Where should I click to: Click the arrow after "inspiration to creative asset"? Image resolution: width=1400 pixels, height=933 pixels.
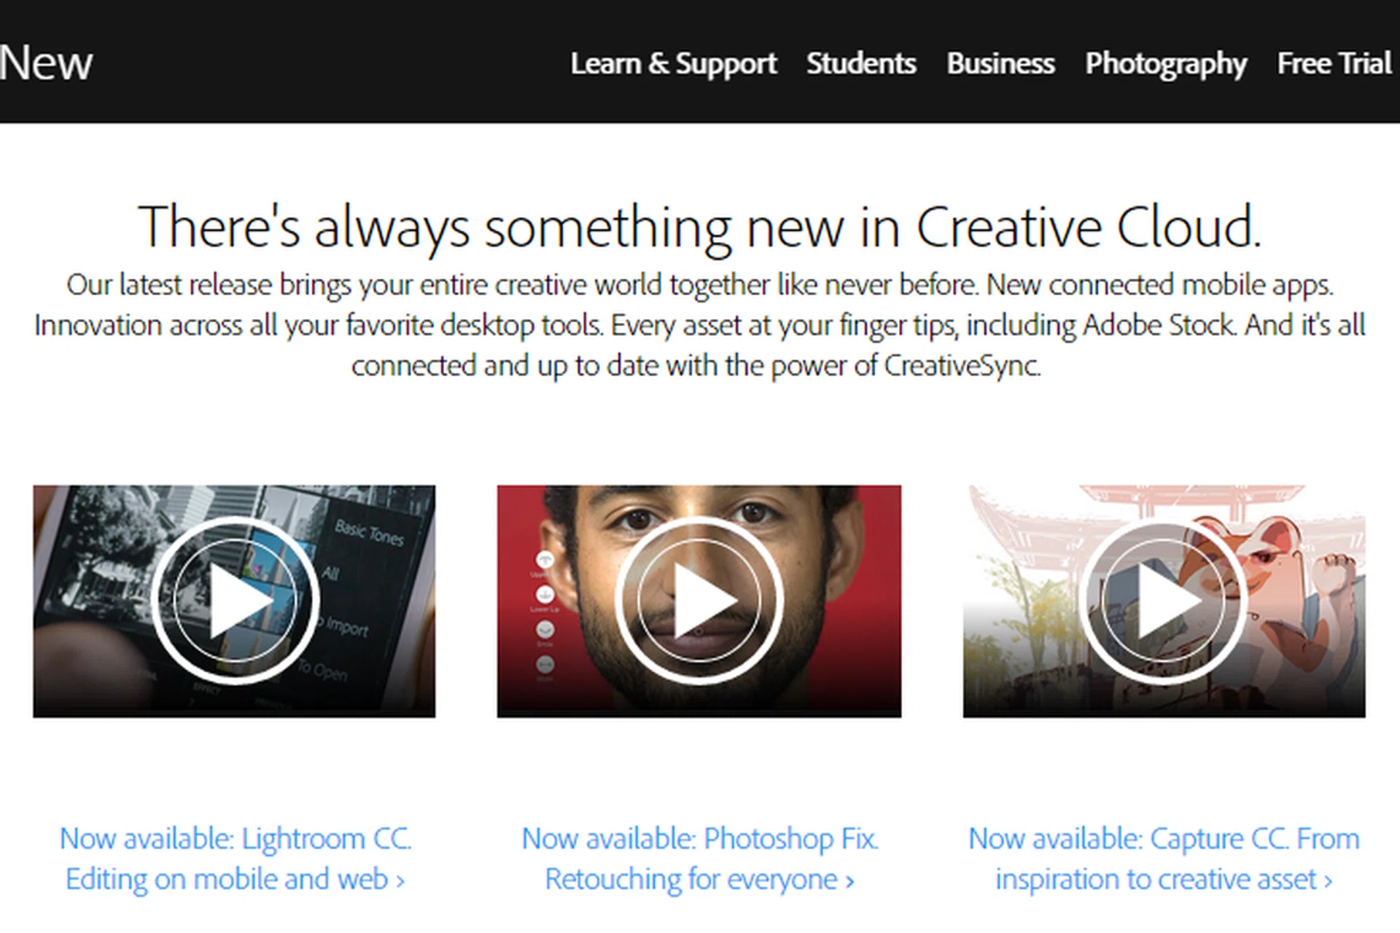(1329, 881)
